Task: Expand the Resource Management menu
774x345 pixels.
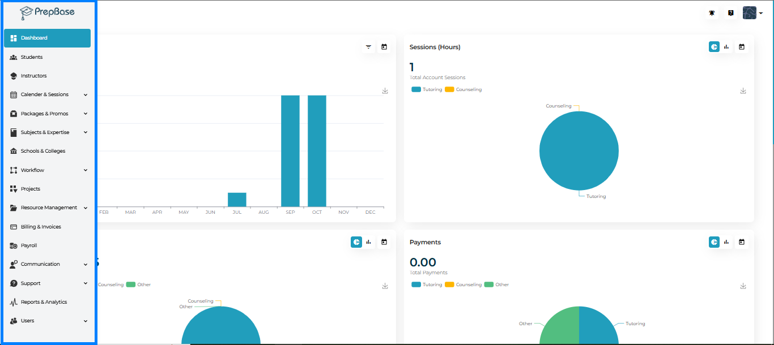Action: (86, 208)
